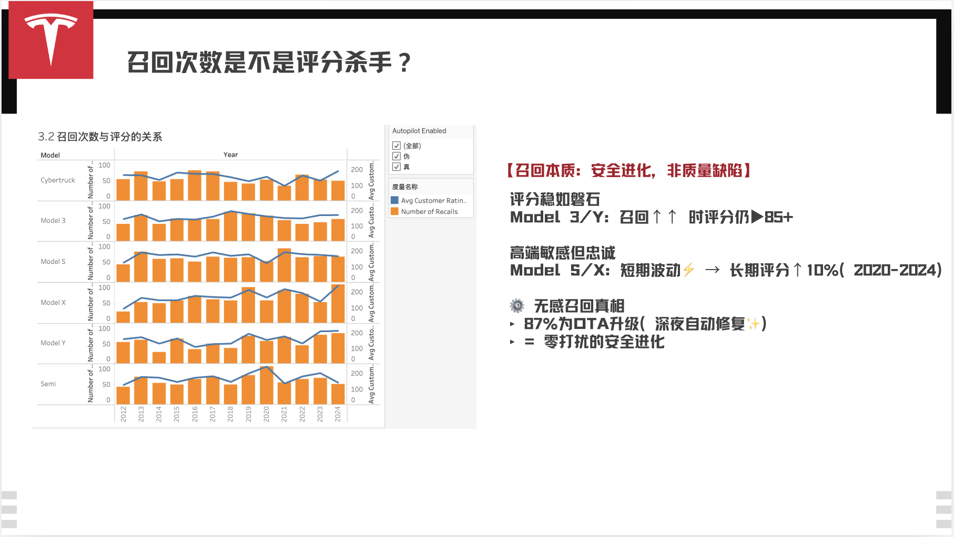Viewport: 954px width, 537px height.
Task: Click the 2017 year axis label
Action: click(x=212, y=414)
